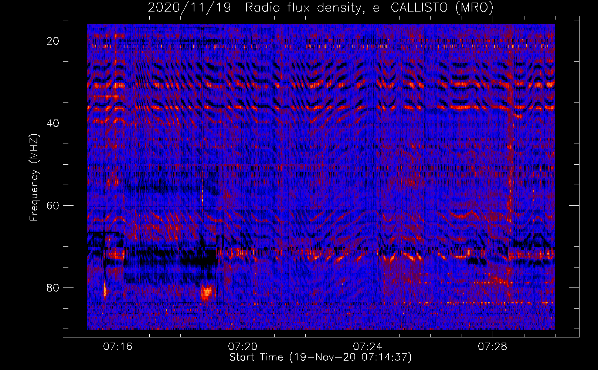
Task: Click the '07:24' time tick label
Action: pyautogui.click(x=368, y=347)
